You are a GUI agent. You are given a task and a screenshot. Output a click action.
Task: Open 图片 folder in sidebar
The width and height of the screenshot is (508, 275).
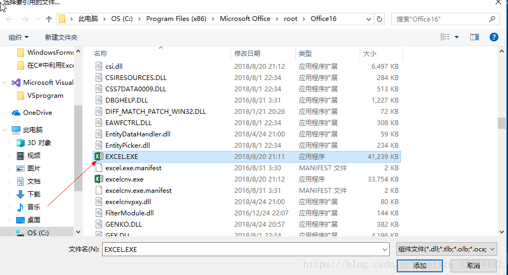click(x=28, y=169)
